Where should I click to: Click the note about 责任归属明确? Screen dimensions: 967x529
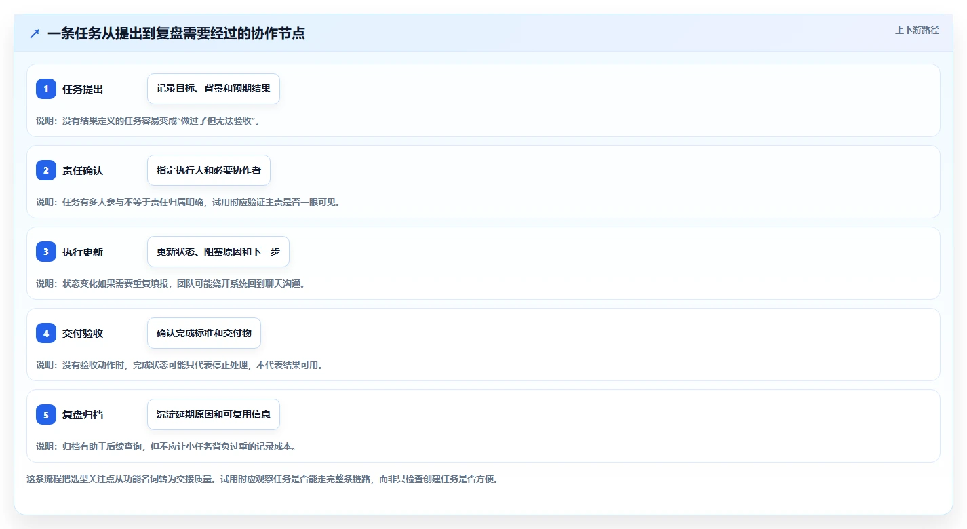tap(188, 202)
